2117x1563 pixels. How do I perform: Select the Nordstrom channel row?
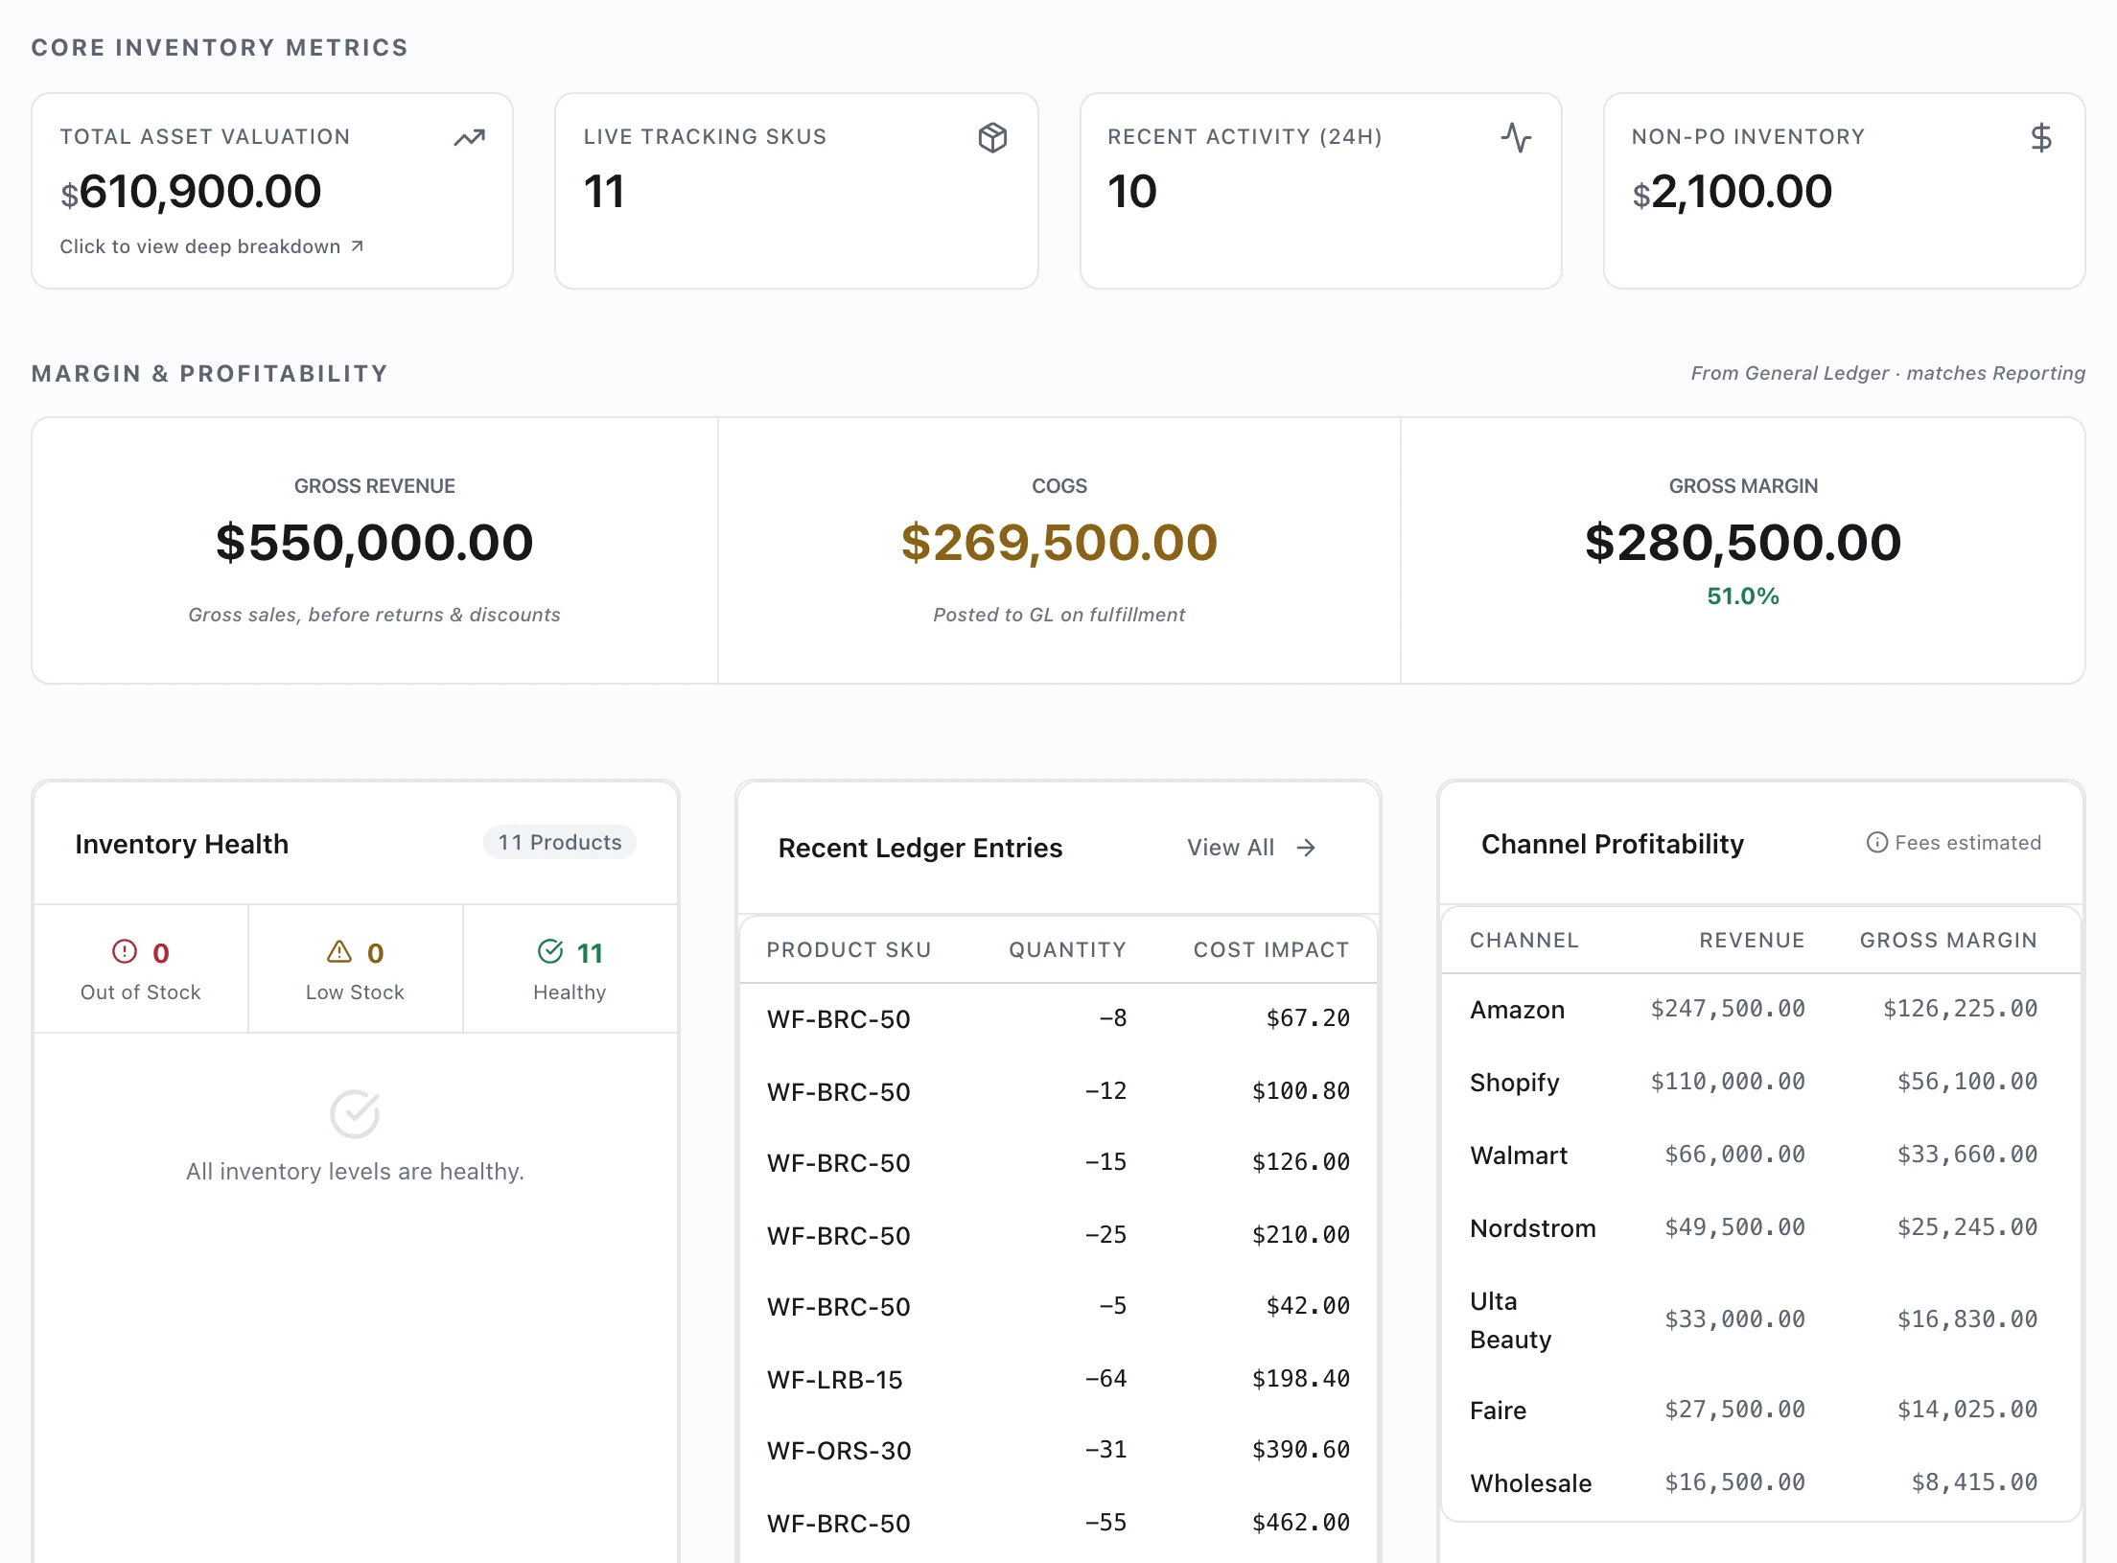(1760, 1227)
